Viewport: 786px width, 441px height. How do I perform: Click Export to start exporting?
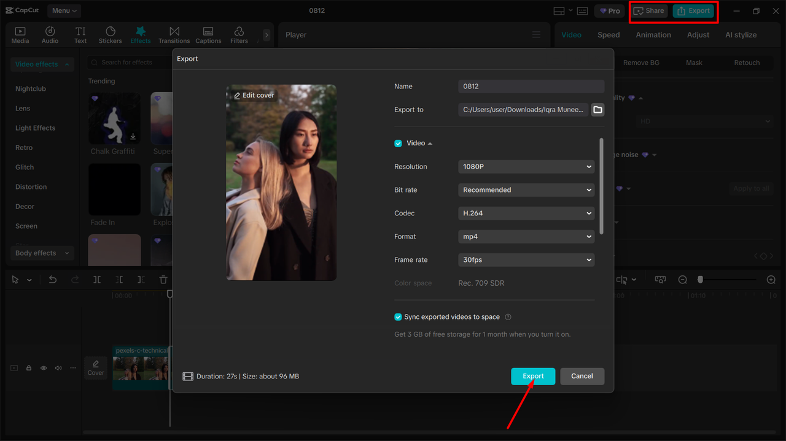pos(533,376)
